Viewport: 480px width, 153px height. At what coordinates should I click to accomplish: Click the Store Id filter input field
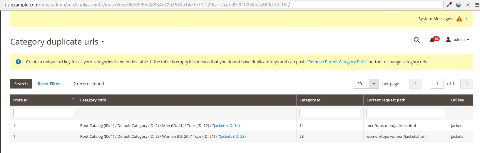point(44,113)
